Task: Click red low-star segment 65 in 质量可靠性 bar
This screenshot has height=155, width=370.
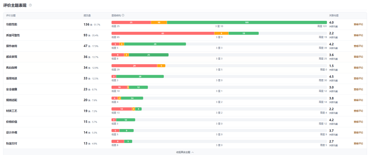Action: point(163,33)
